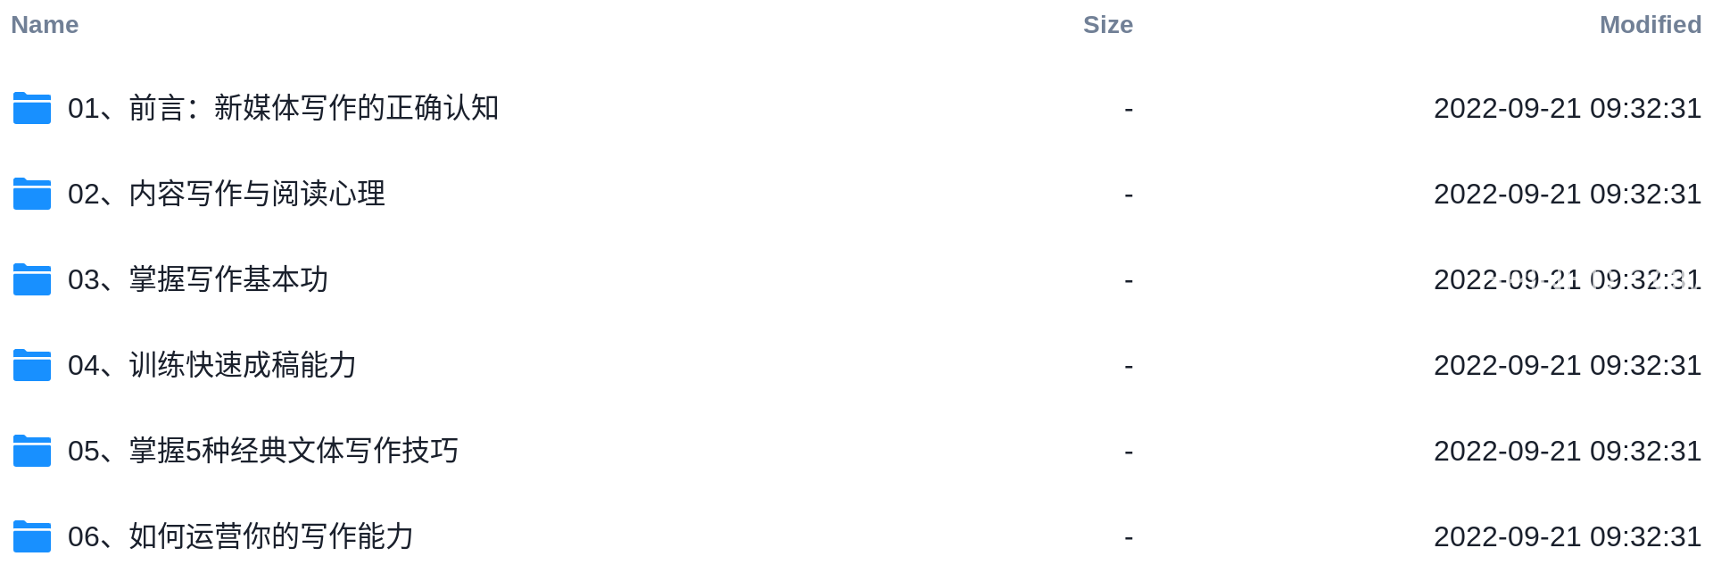This screenshot has height=573, width=1713.
Task: Click size dash of 05 folder row
Action: 1129,452
